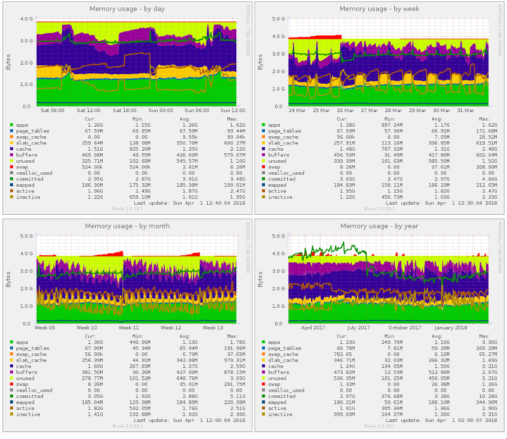
Task: Click the red swap swatch in by-week legend
Action: 262,167
